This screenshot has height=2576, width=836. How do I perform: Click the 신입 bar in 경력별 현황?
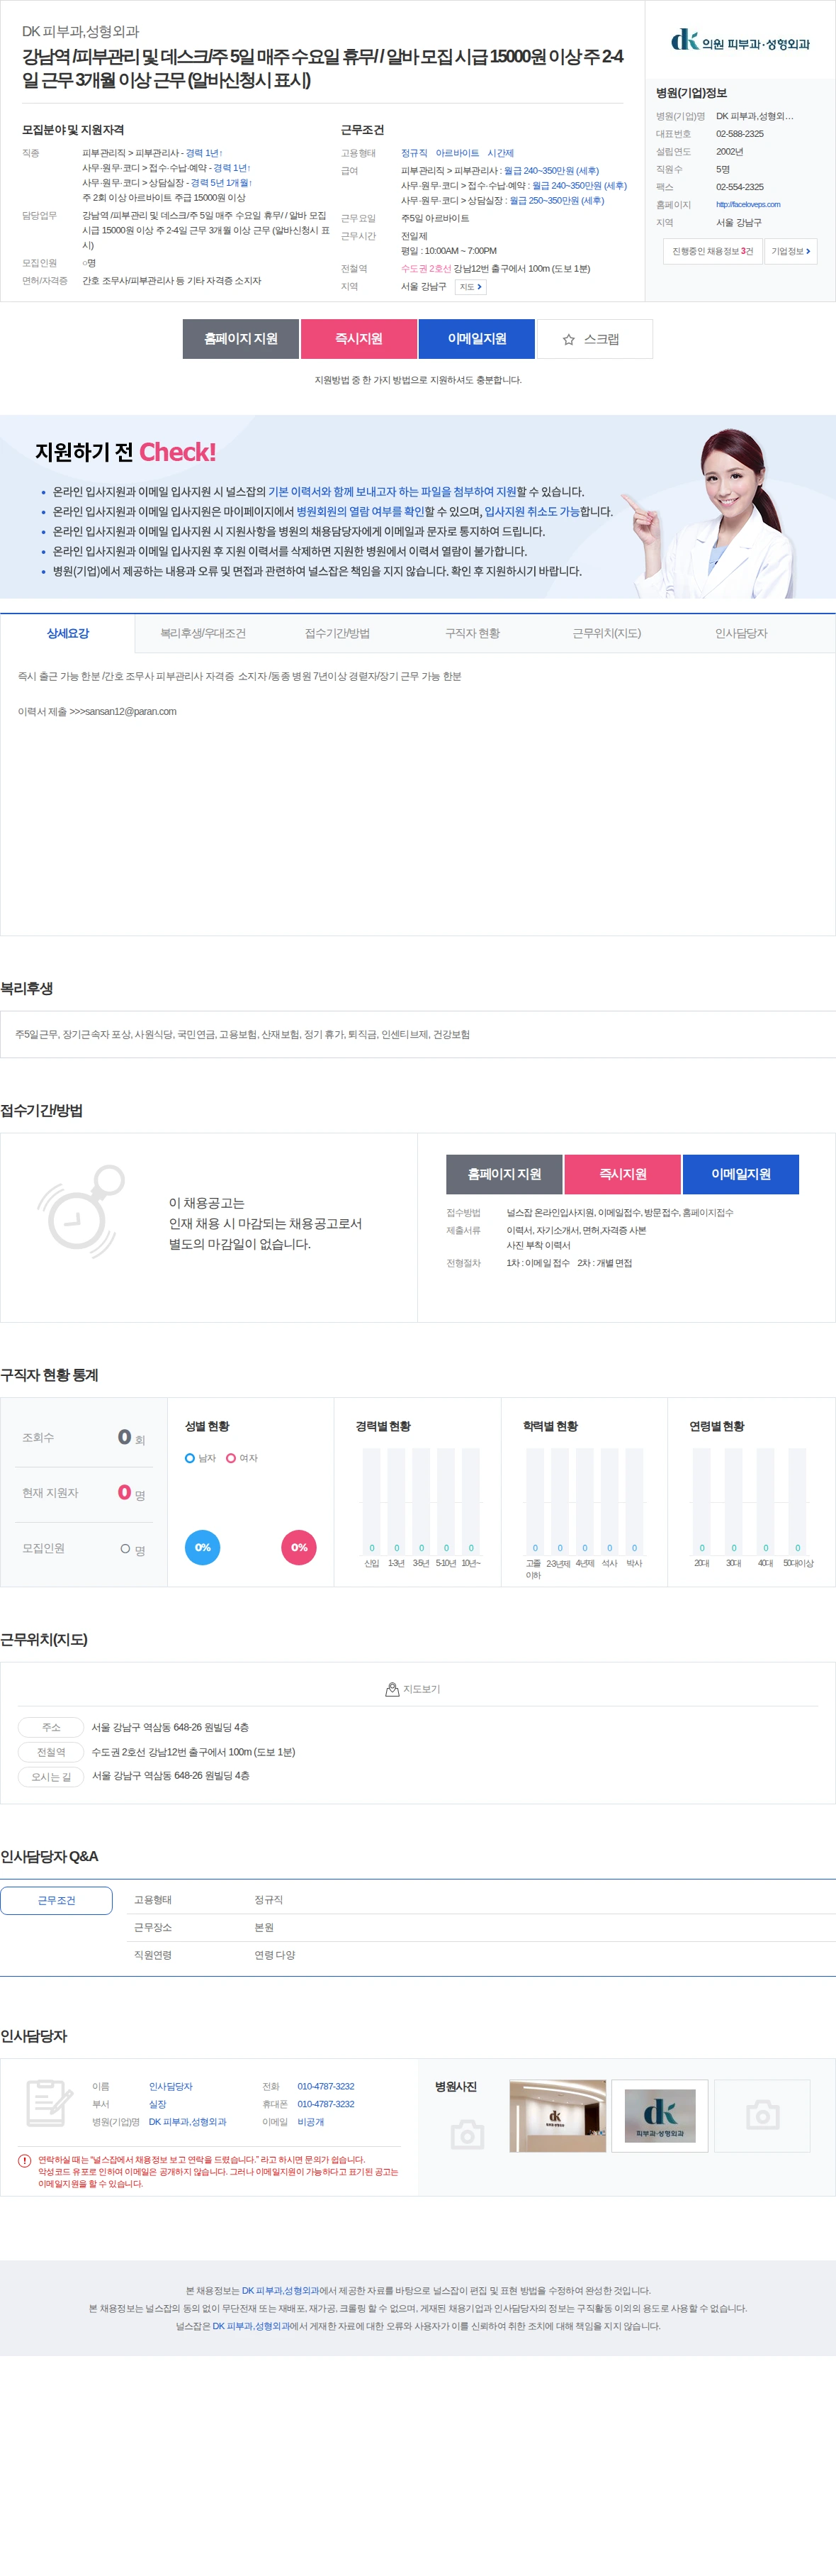[371, 1501]
